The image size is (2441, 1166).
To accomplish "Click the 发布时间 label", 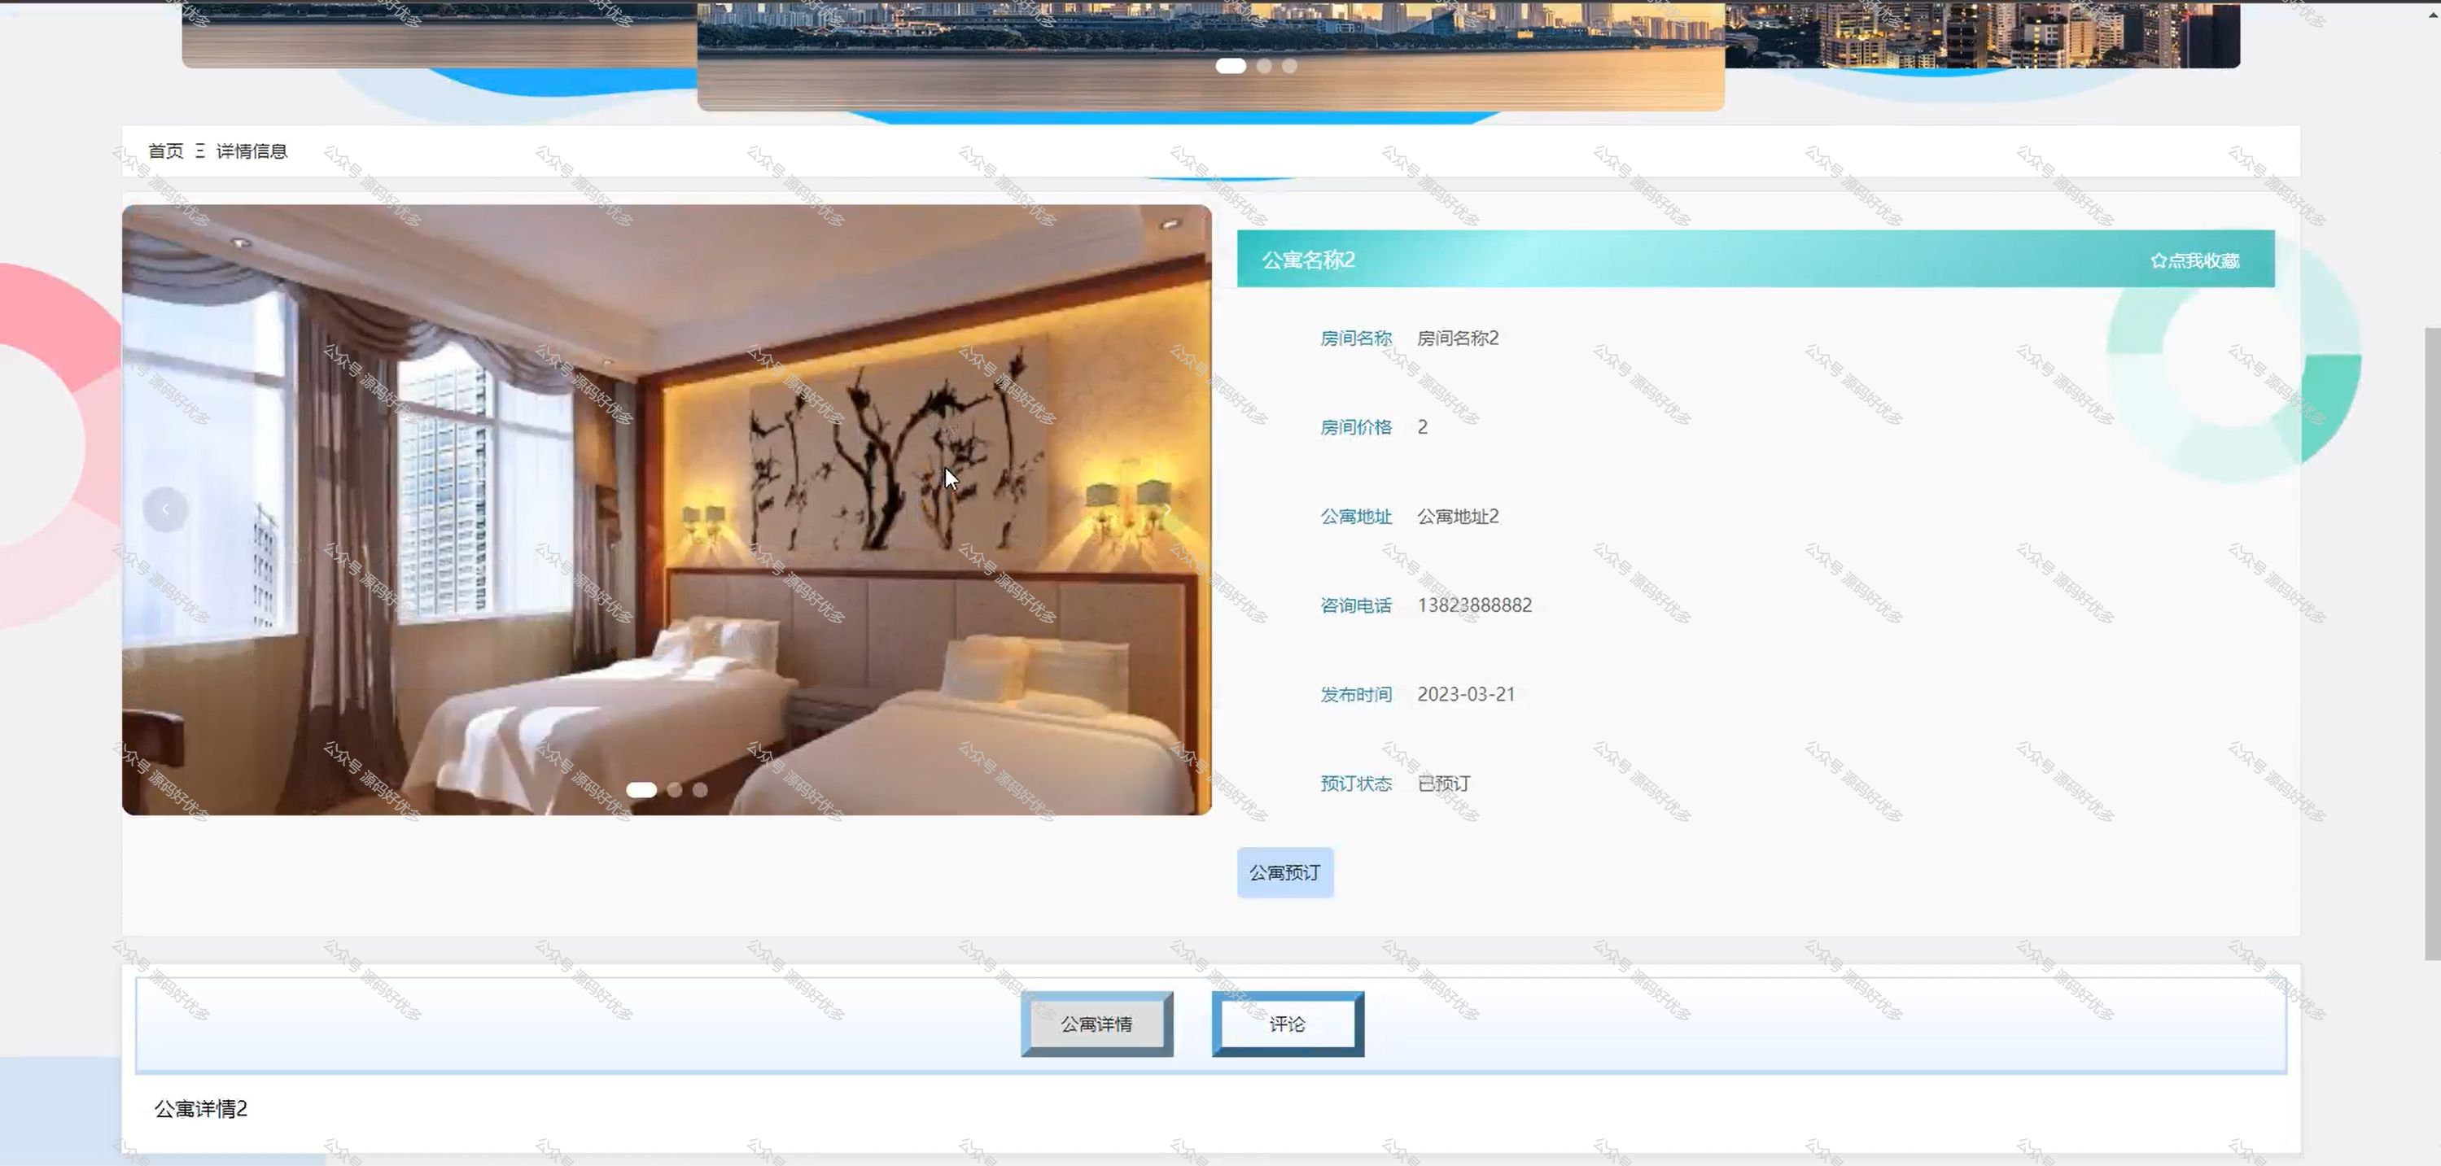I will [1356, 694].
